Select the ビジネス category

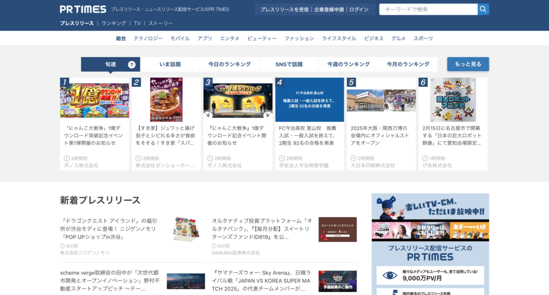pyautogui.click(x=374, y=39)
